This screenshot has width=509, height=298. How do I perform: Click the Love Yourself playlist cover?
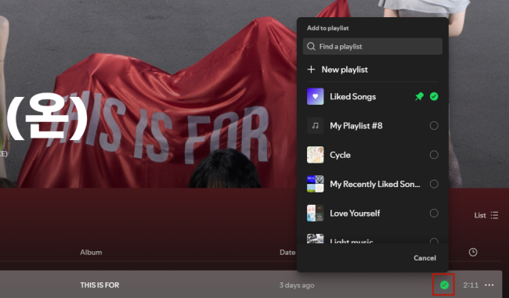316,213
